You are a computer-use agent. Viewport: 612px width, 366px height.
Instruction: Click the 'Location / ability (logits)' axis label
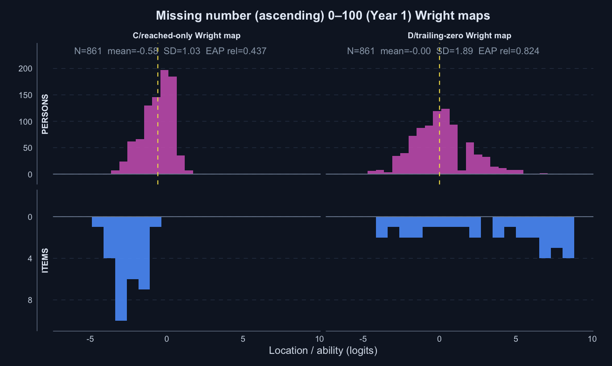(x=323, y=351)
